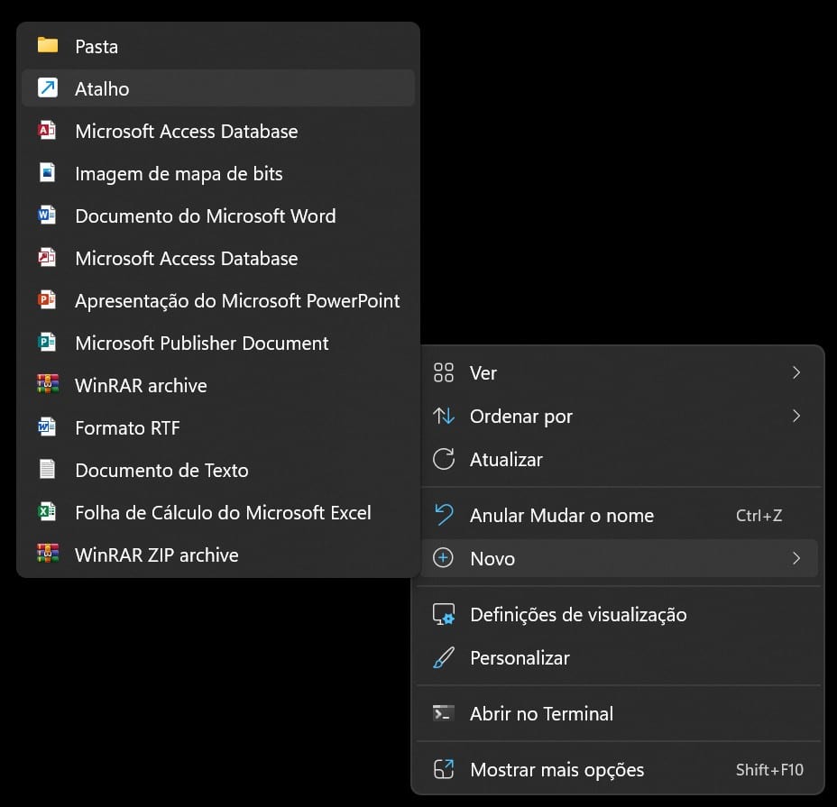Click the Publisher icon for Microsoft Publisher Document
This screenshot has height=807, width=837.
click(x=47, y=344)
